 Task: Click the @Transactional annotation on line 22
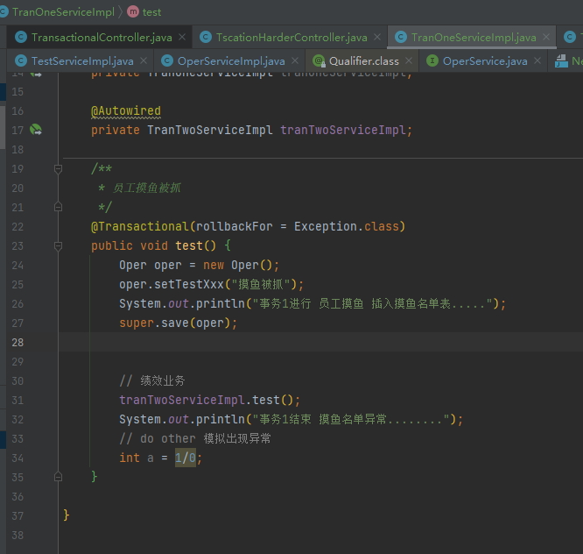(140, 226)
